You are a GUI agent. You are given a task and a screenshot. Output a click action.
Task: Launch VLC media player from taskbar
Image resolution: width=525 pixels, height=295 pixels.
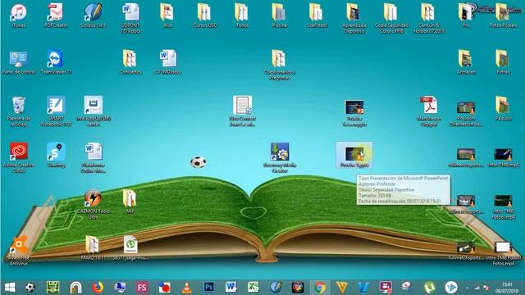tap(186, 288)
